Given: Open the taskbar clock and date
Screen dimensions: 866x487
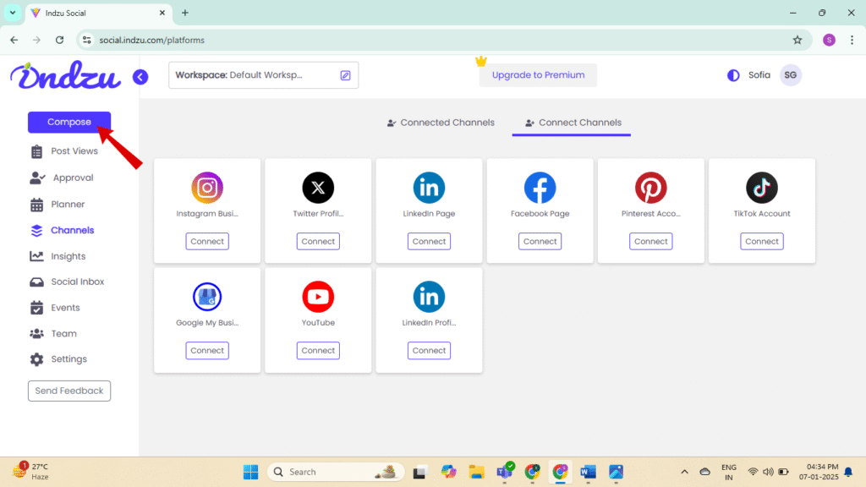Looking at the screenshot, I should pos(819,472).
